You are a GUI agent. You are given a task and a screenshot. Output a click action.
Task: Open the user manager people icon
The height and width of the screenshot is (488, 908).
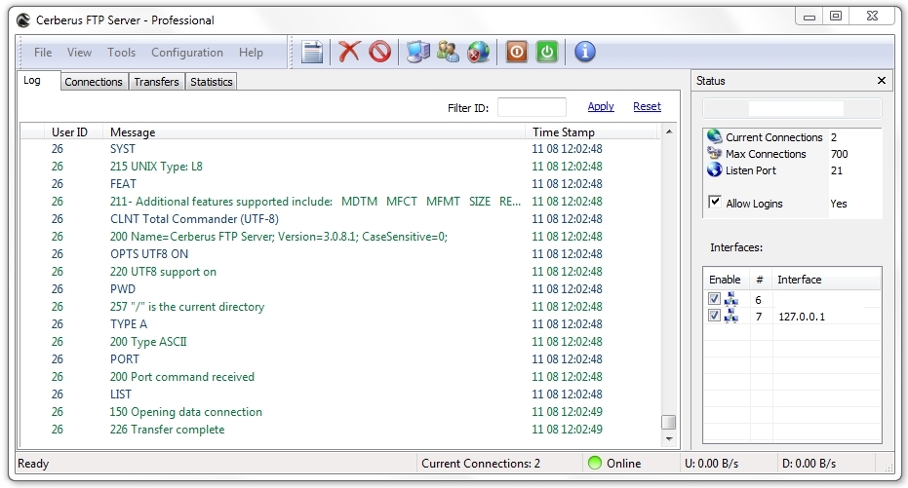(x=448, y=52)
